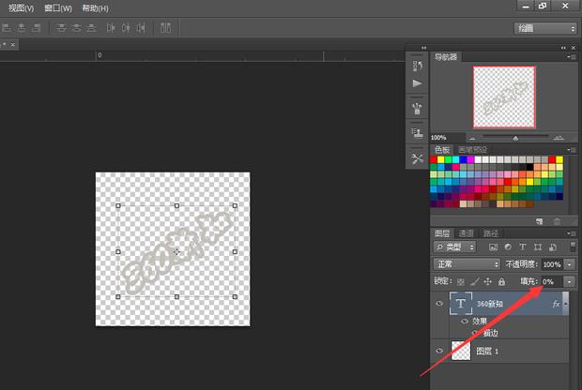Click the auto-align layers icon

(x=165, y=28)
